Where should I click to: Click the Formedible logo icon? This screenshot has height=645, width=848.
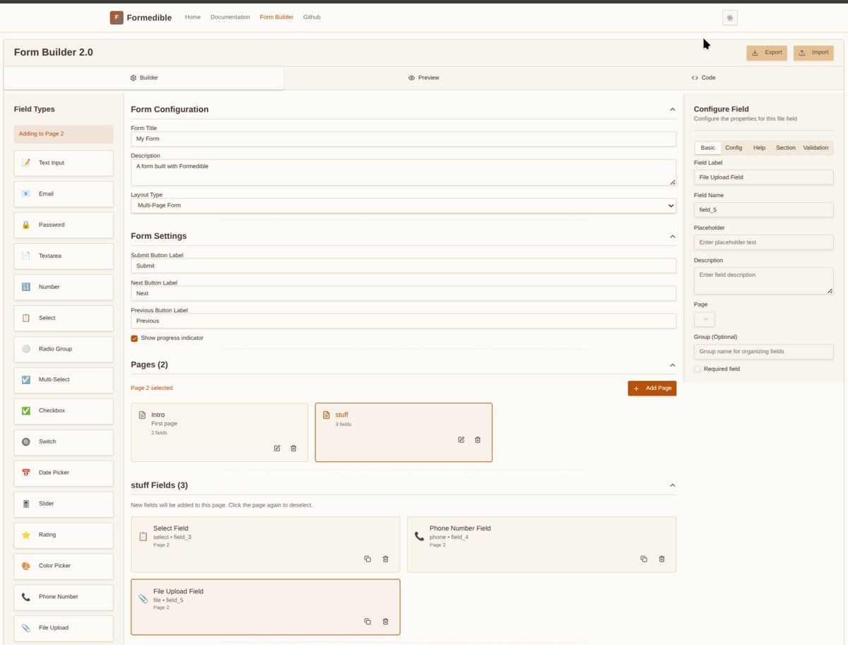point(117,18)
